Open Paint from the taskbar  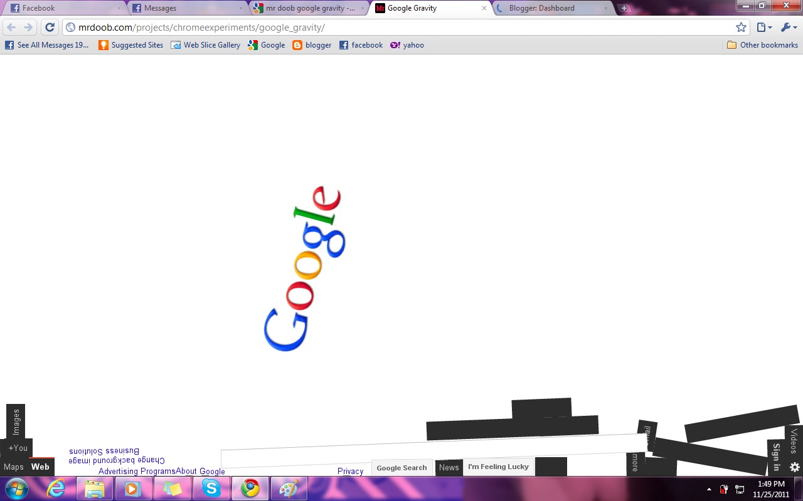(x=289, y=488)
